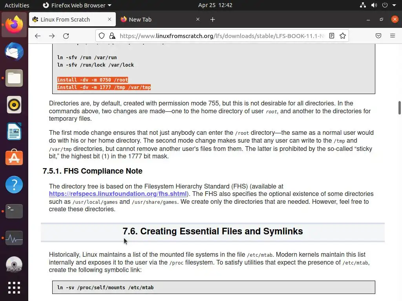Image resolution: width=402 pixels, height=301 pixels.
Task: Click the ln -sv /proc/self/mounts /etc/mtab command
Action: (105, 287)
